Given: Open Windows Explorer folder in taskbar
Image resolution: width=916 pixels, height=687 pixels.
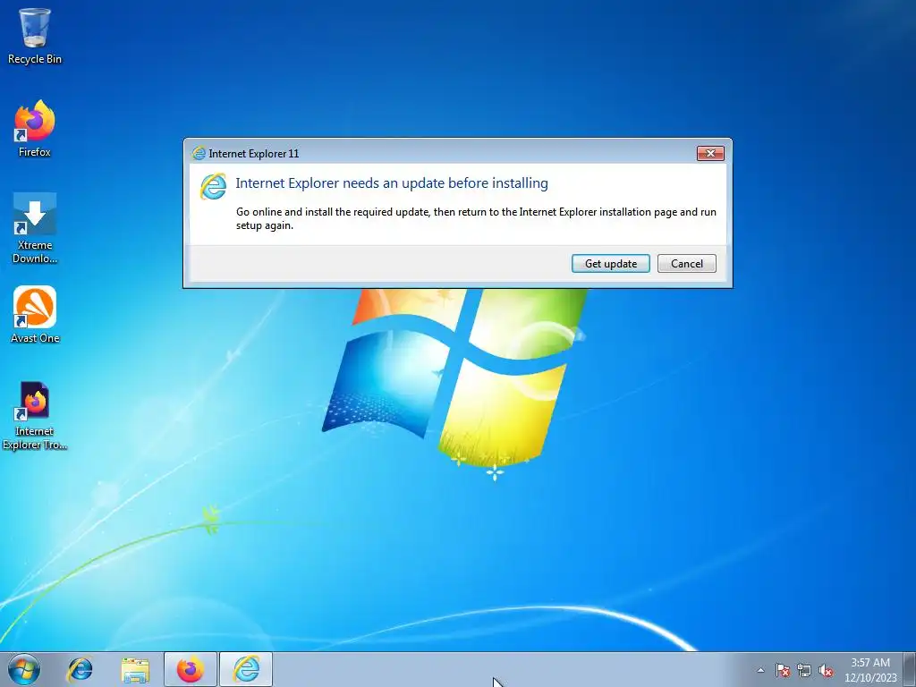Looking at the screenshot, I should coord(135,669).
